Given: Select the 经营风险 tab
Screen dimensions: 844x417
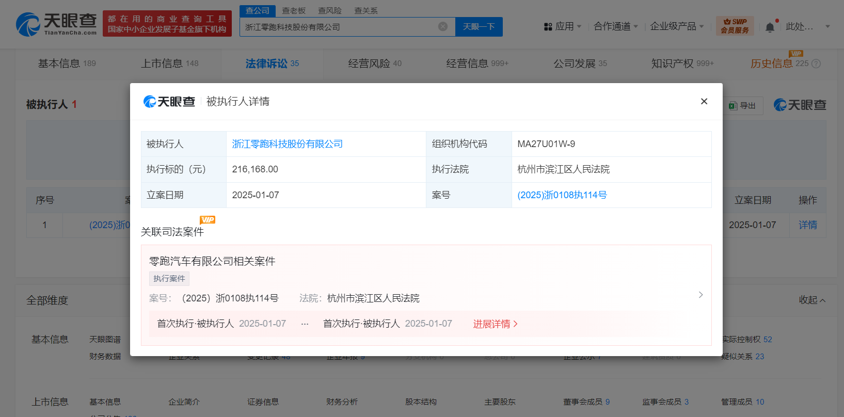Looking at the screenshot, I should (374, 63).
